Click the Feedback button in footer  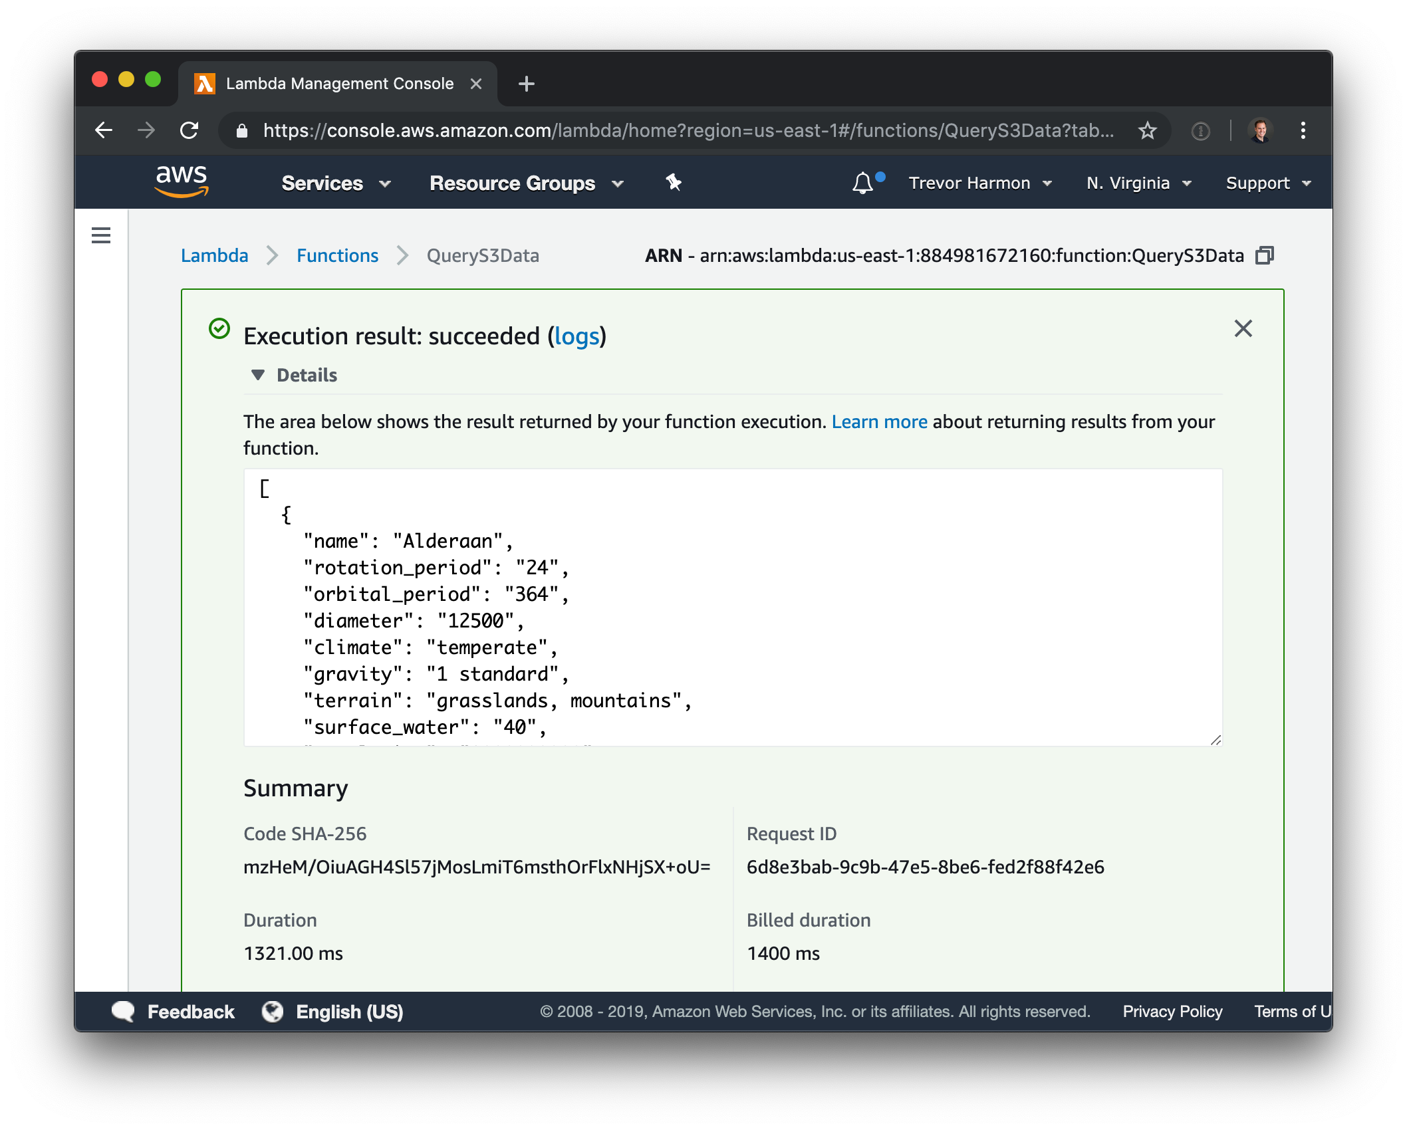point(191,1011)
